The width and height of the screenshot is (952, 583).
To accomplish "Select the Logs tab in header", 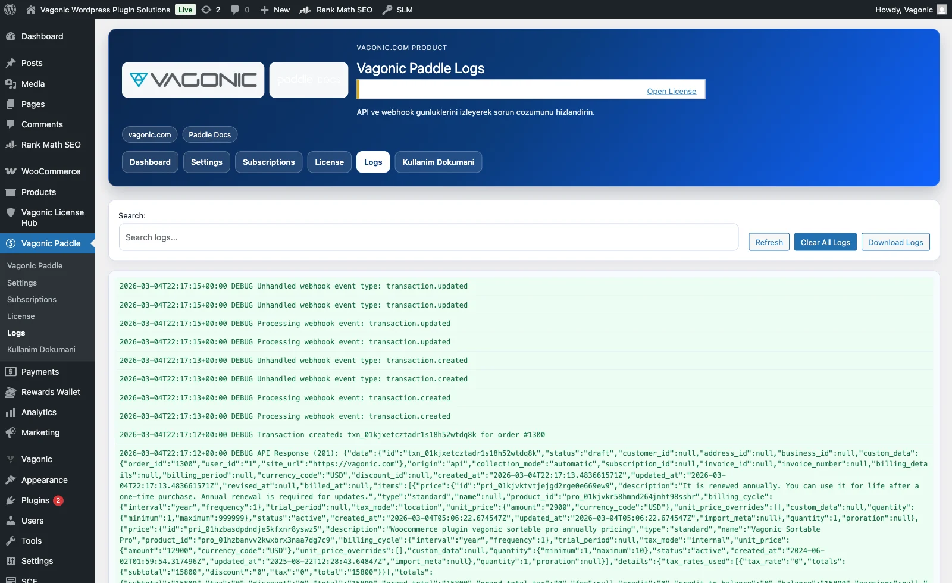I will 373,162.
